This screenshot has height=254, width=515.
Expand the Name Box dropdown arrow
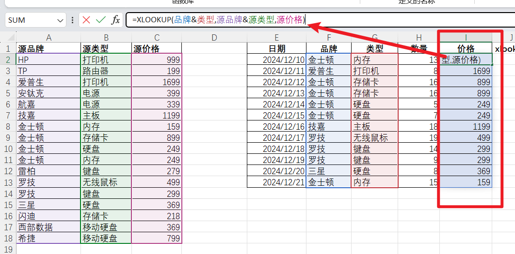[60, 20]
